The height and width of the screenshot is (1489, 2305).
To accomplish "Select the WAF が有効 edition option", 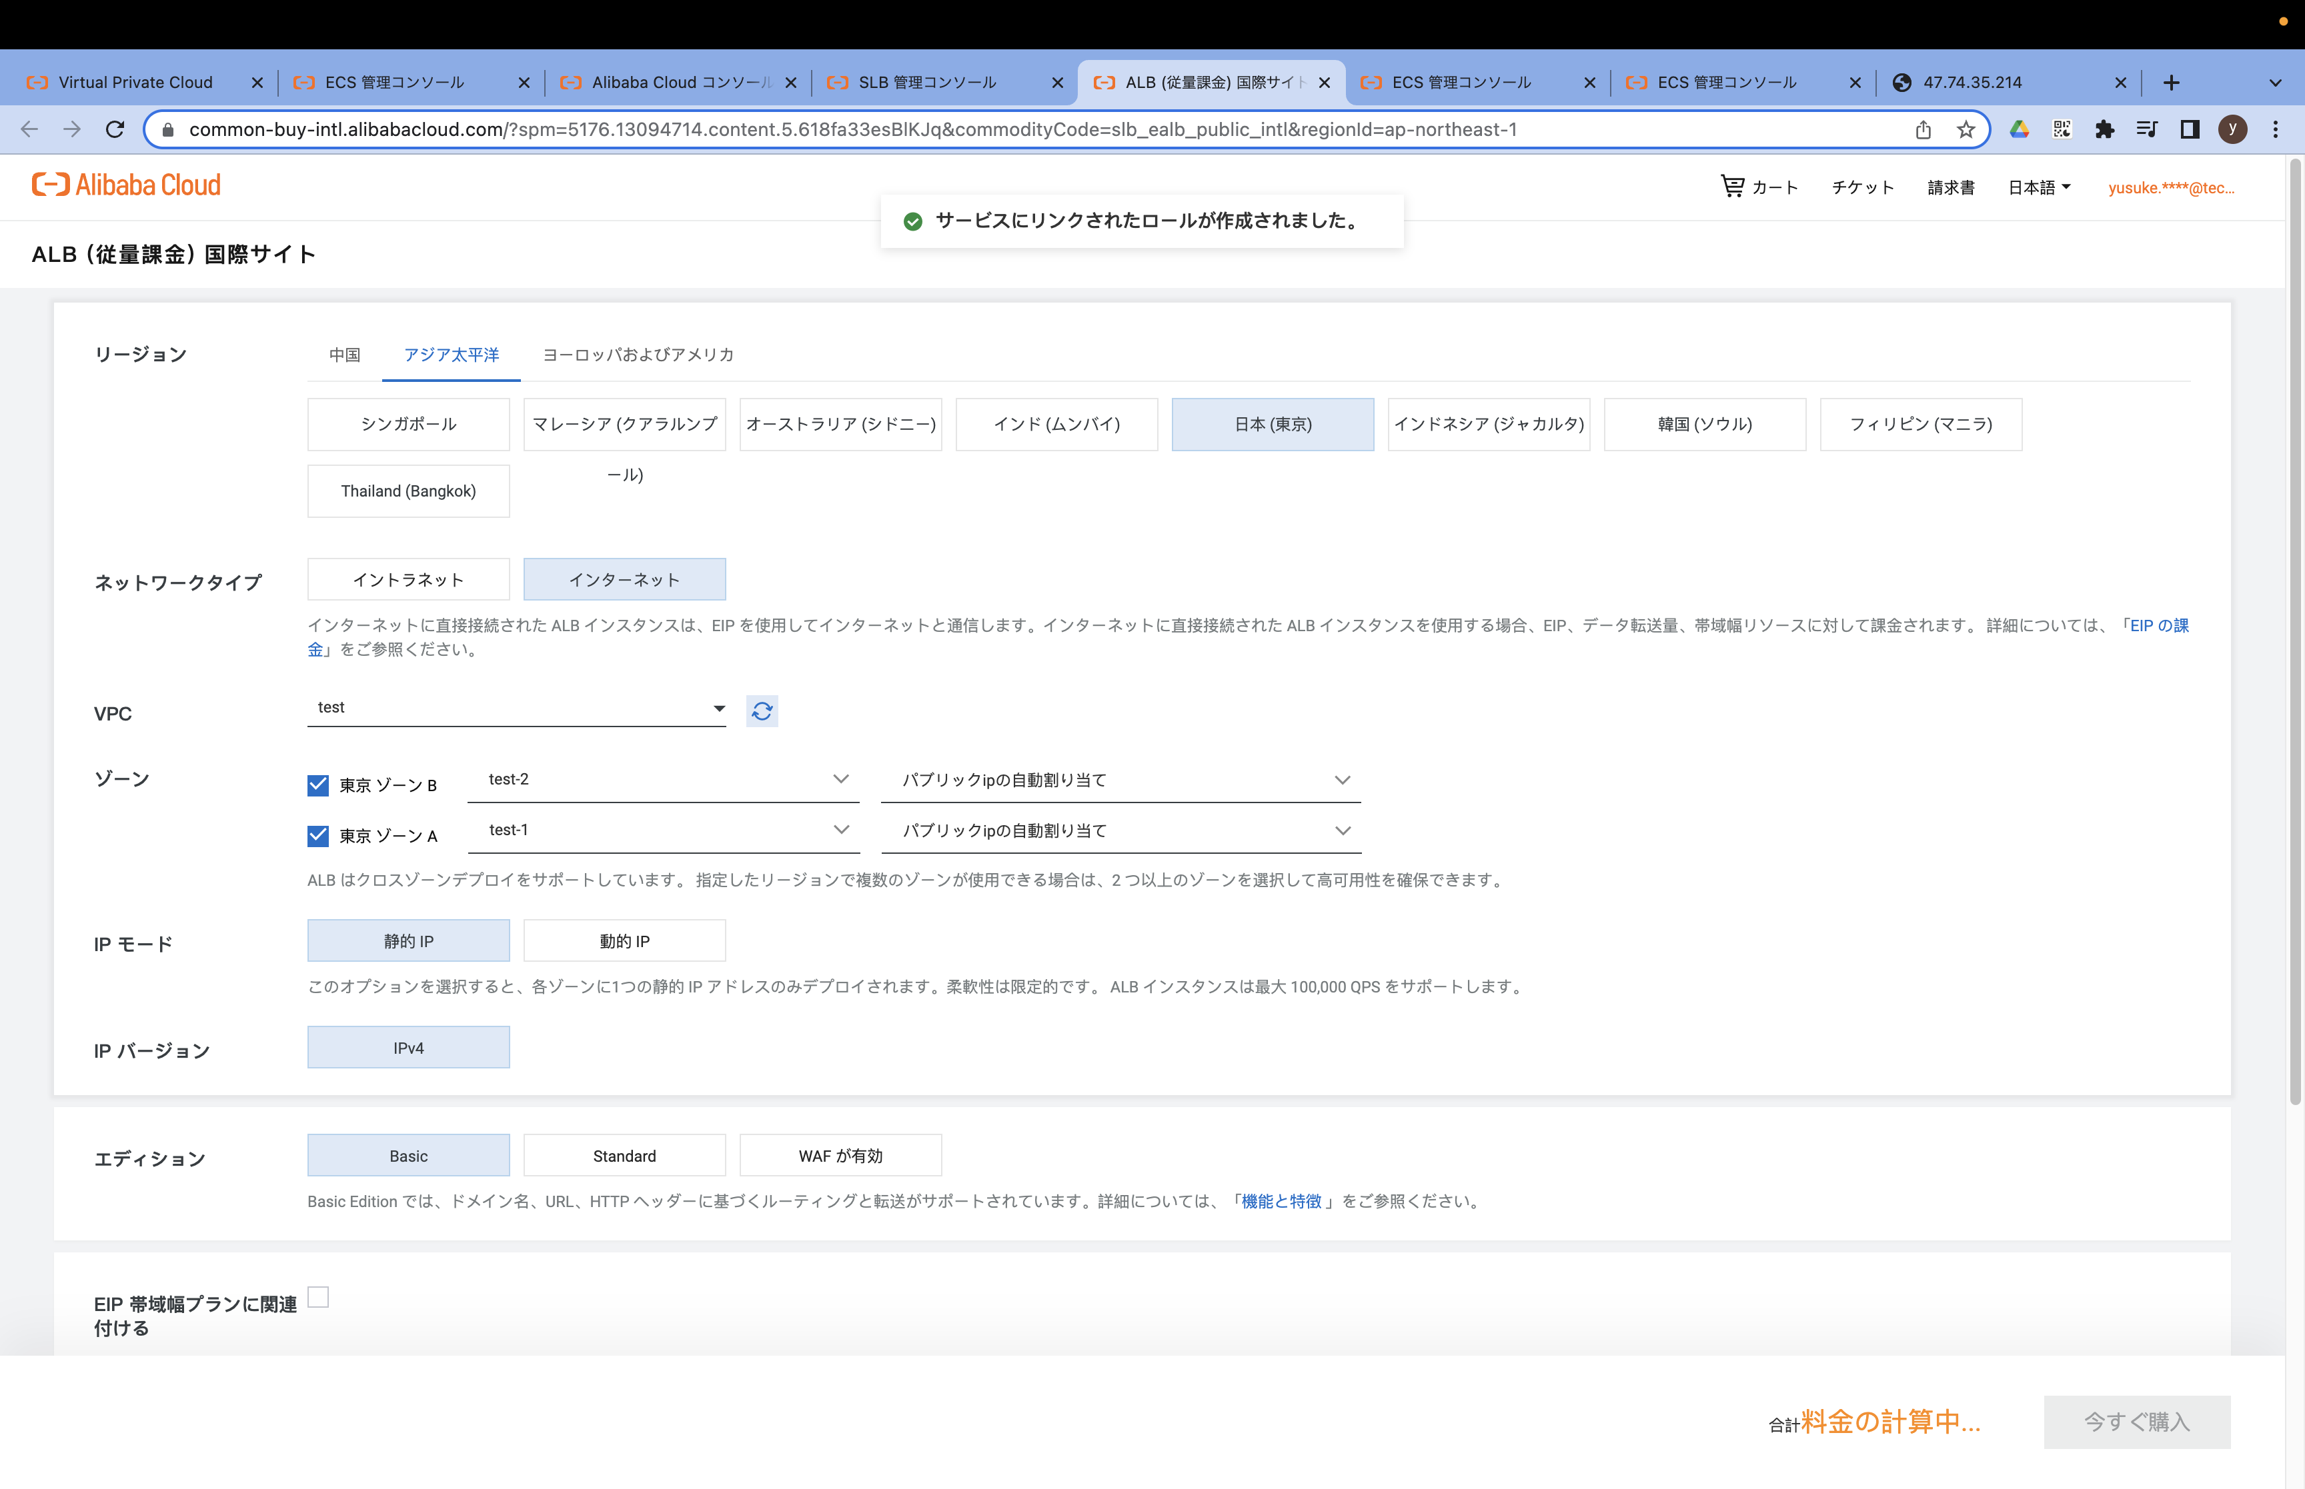I will [840, 1154].
